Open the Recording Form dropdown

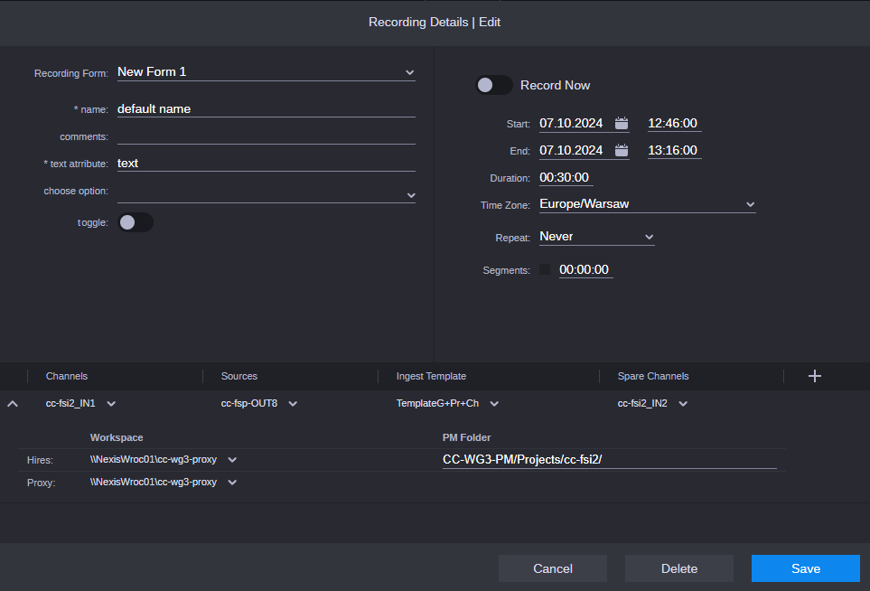point(267,72)
